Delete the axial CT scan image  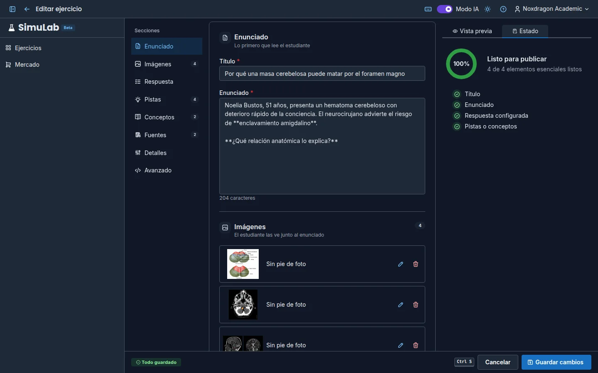coord(416,305)
